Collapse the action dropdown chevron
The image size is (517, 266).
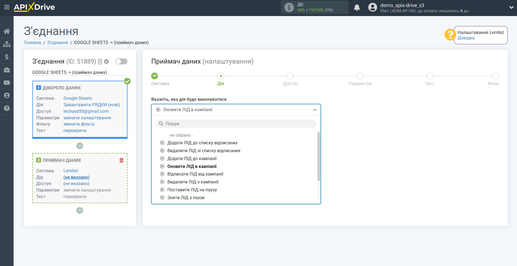pyautogui.click(x=314, y=110)
